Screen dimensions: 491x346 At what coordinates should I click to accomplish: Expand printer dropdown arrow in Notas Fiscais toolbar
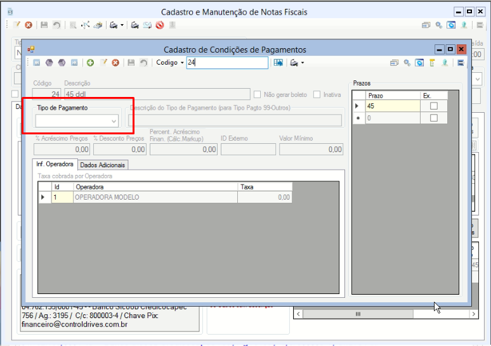point(122,25)
